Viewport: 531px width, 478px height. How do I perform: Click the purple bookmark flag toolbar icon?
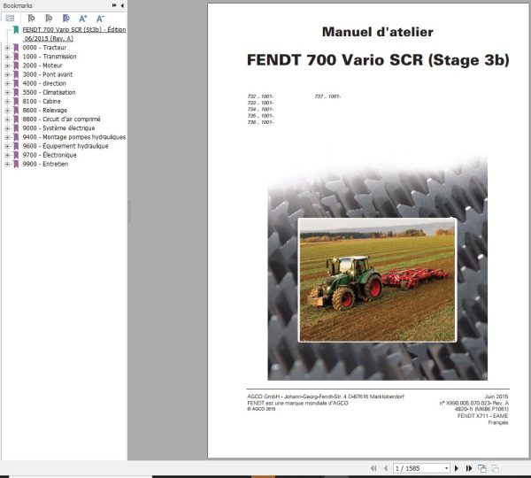(x=66, y=19)
